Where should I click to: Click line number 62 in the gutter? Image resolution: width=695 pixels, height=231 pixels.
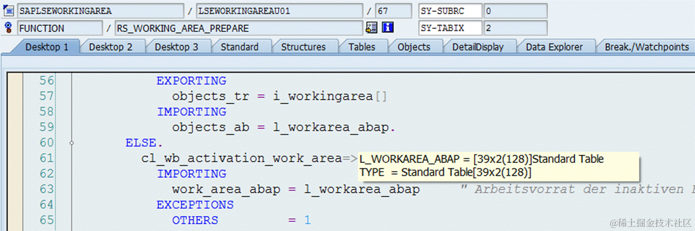click(46, 174)
